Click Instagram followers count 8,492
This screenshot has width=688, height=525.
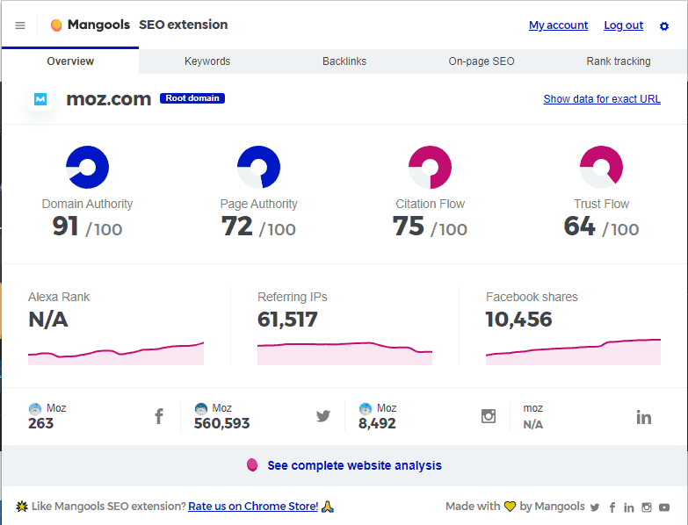click(377, 423)
